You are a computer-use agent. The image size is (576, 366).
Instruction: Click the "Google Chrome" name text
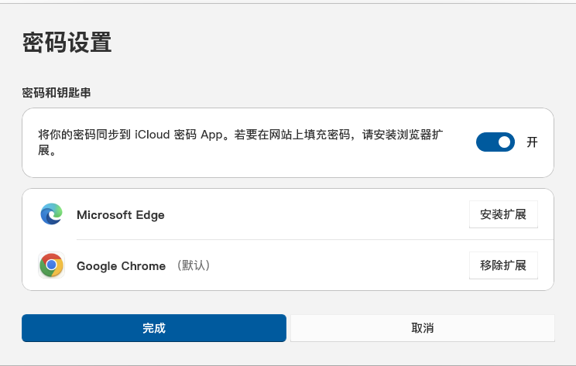(x=121, y=266)
